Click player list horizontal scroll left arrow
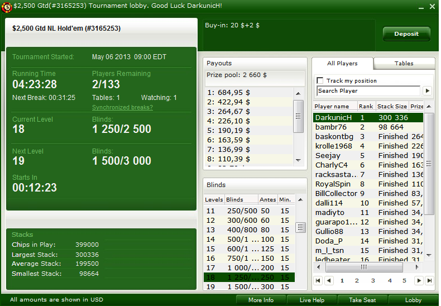The width and height of the screenshot is (441, 306). pos(319,267)
